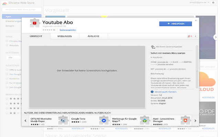Click the Version: 1.0 text
The height and width of the screenshot is (137, 220).
click(x=156, y=95)
